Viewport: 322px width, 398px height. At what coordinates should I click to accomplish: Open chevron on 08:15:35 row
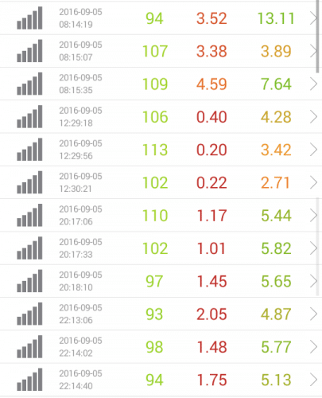313,84
